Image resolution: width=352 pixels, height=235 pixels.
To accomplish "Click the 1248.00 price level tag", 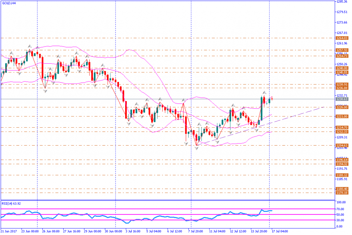I will (x=342, y=68).
